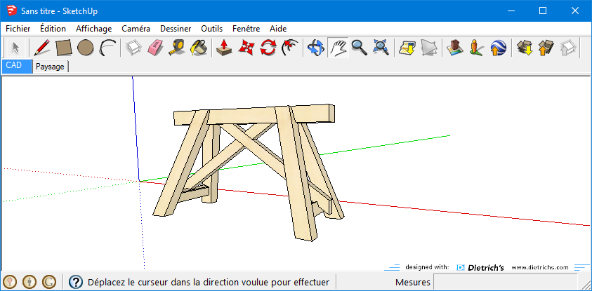
Task: Select the Zoom magnifier tool
Action: pyautogui.click(x=359, y=48)
